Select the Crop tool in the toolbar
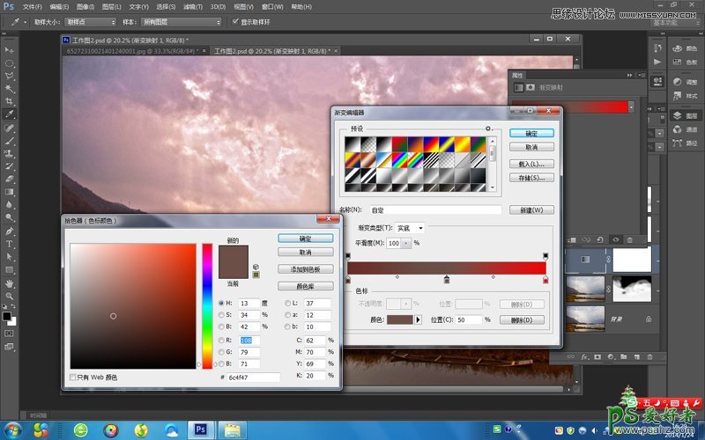 [10, 101]
